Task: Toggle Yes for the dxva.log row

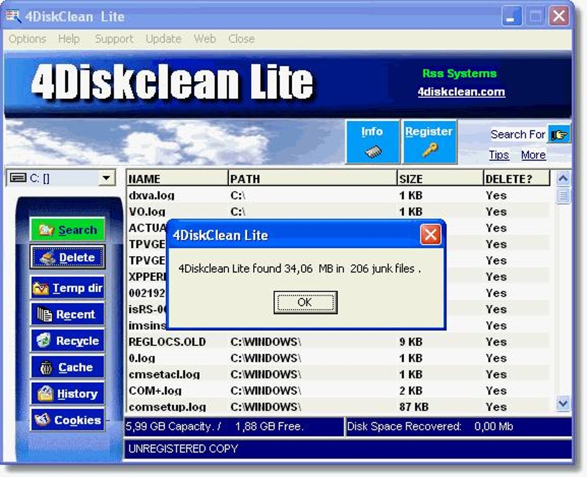Action: pyautogui.click(x=496, y=195)
